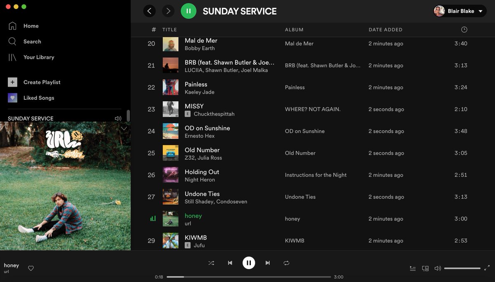Open Liked Songs heart icon

point(12,98)
